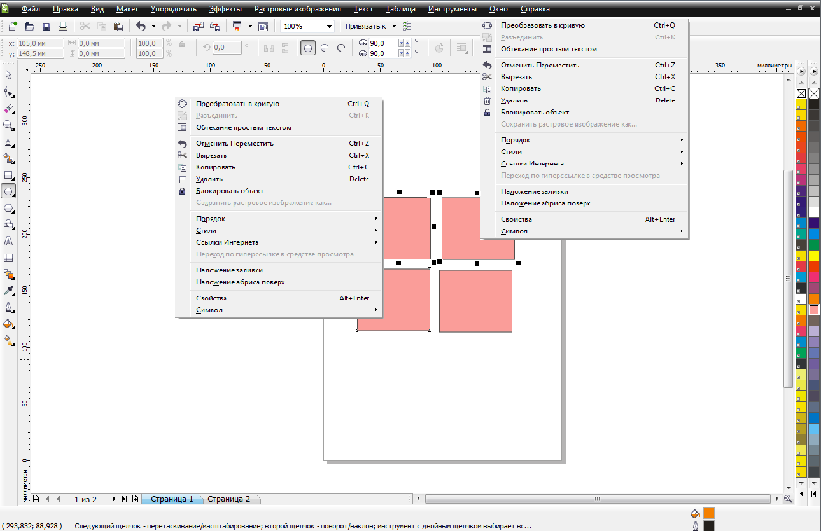Toggle horizontal mirror in the property bar
Screen dimensions: 821x531
268,48
